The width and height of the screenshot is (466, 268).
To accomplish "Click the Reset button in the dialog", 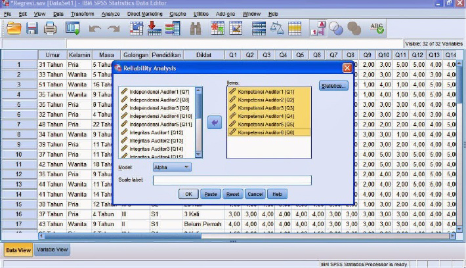I will (x=232, y=194).
